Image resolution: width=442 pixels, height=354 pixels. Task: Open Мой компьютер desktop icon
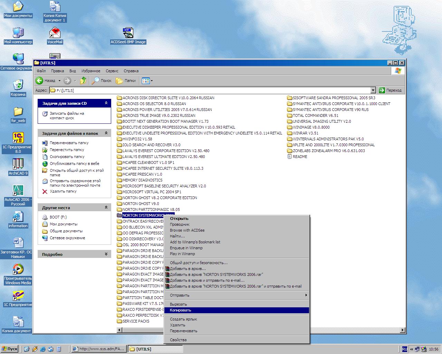point(18,36)
